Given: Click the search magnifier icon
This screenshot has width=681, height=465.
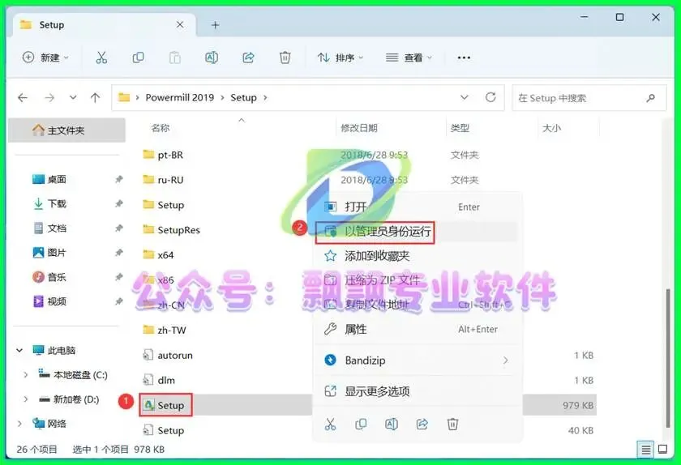Looking at the screenshot, I should click(650, 98).
